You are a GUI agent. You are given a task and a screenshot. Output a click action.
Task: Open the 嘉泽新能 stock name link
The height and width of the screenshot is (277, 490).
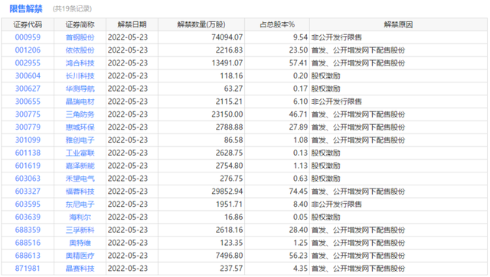[80, 166]
